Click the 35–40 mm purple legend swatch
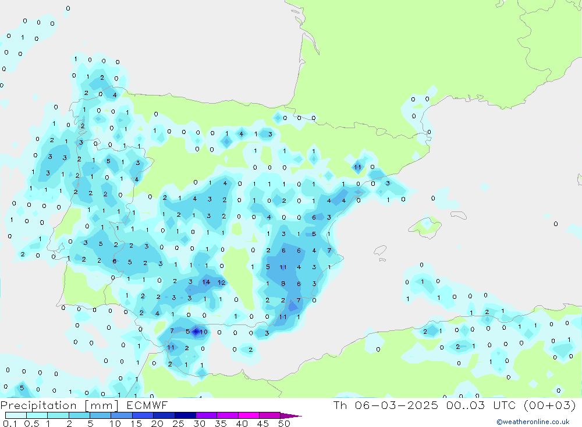Image resolution: width=582 pixels, height=427 pixels. [x=228, y=415]
